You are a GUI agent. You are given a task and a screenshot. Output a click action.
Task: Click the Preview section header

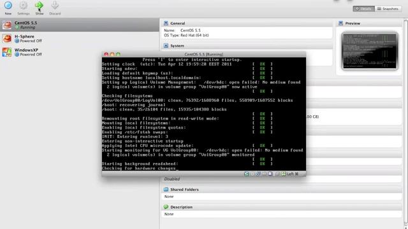coord(369,24)
